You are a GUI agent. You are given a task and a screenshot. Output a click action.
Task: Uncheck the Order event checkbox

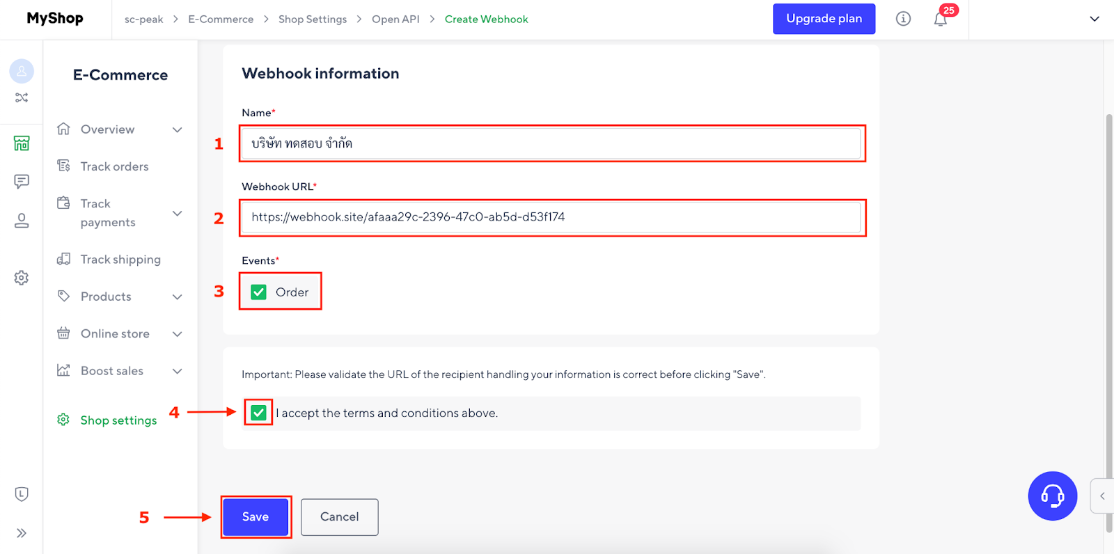259,292
